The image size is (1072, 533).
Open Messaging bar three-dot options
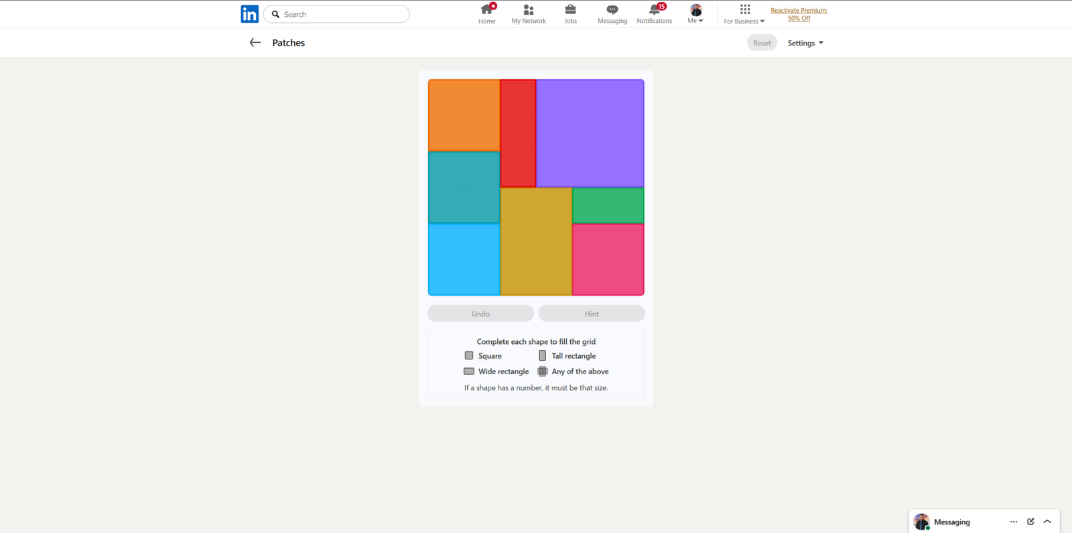click(1013, 522)
